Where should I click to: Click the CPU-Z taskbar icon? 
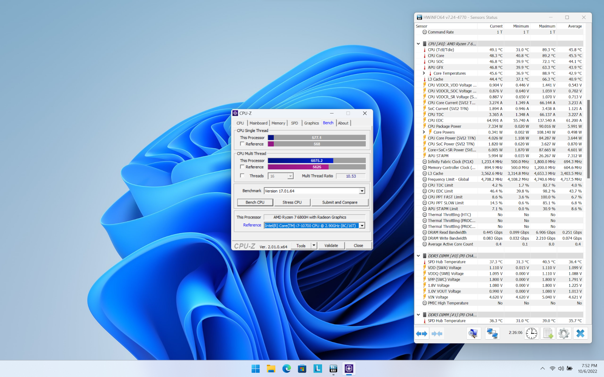click(349, 369)
